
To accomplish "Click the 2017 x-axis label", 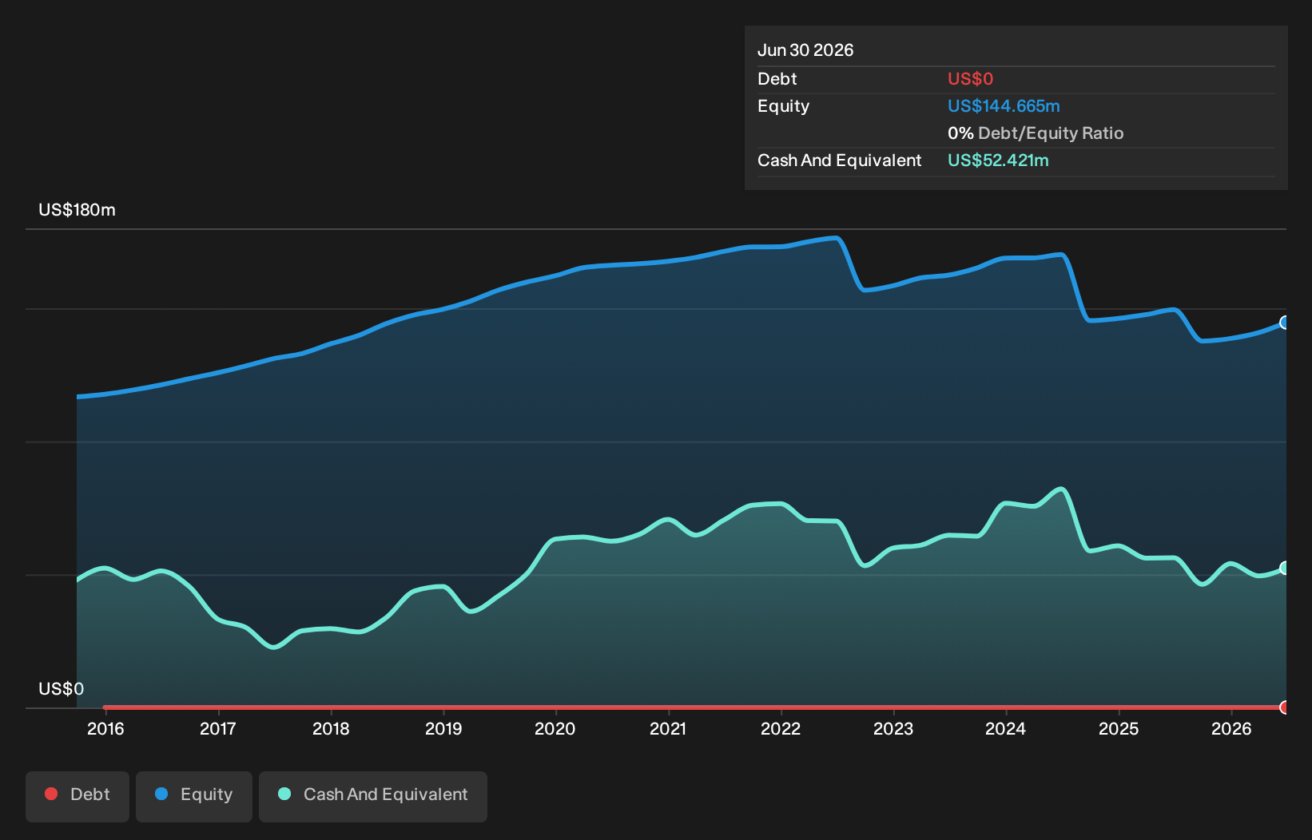I will 218,729.
